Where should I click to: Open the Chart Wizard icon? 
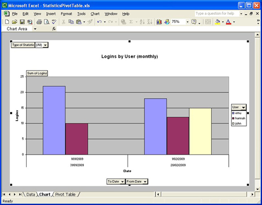coord(159,22)
